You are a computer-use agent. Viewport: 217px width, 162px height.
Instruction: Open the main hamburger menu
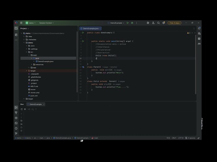(x=21, y=23)
